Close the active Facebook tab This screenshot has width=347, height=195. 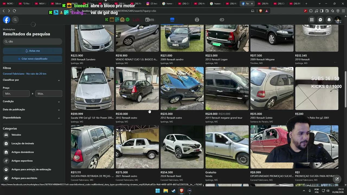coord(252,4)
